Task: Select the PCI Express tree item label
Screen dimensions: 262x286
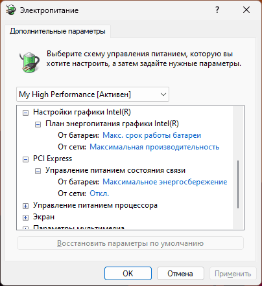Action: [53, 159]
